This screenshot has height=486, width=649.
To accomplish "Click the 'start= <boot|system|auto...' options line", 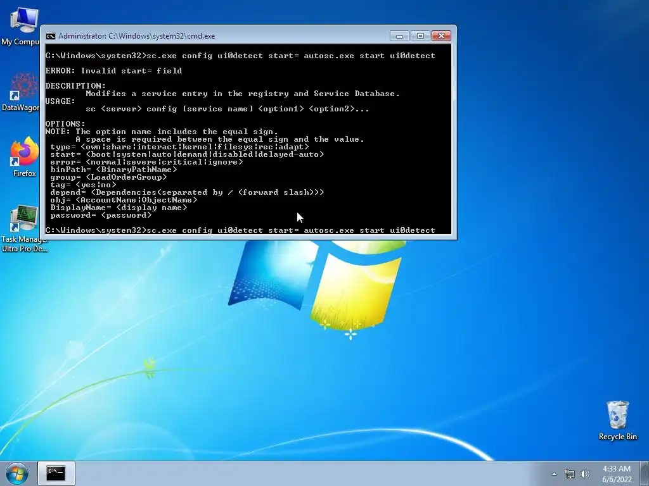I will click(187, 154).
